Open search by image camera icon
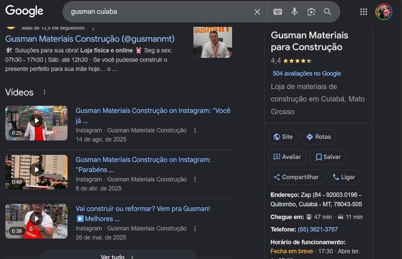This screenshot has width=402, height=259. tap(311, 12)
